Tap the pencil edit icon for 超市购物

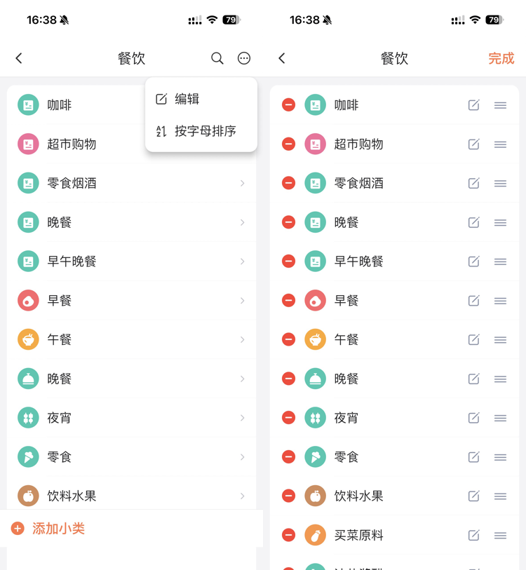click(x=474, y=144)
